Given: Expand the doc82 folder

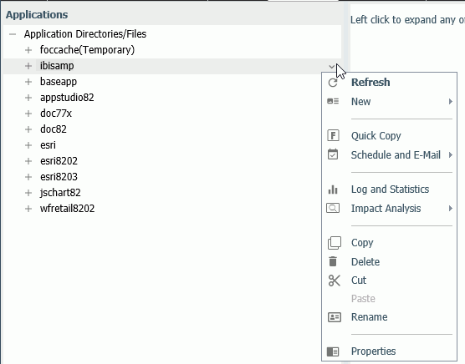Looking at the screenshot, I should click(x=28, y=129).
